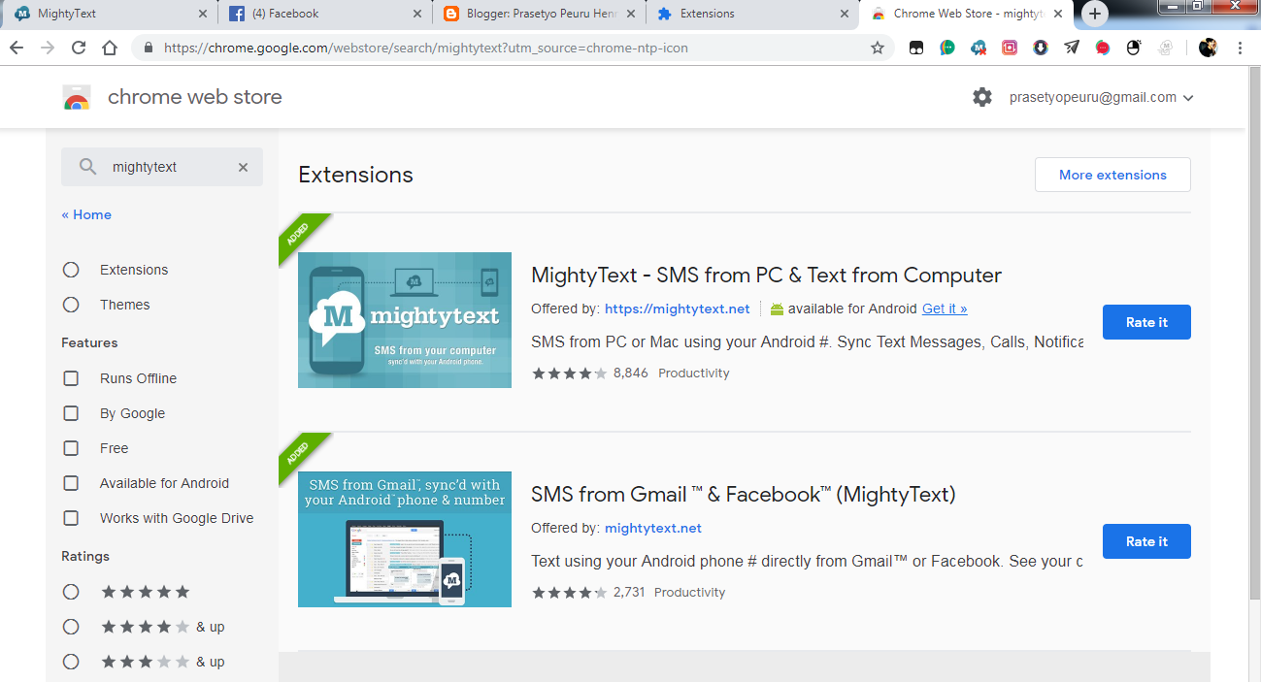This screenshot has height=682, width=1261.
Task: Open the mightytext.net link under SMS from Gmail
Action: coord(653,528)
